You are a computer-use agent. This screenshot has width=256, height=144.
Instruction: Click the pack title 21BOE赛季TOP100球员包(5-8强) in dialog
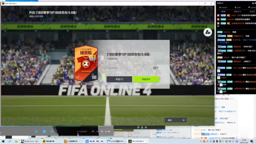[x=129, y=54]
